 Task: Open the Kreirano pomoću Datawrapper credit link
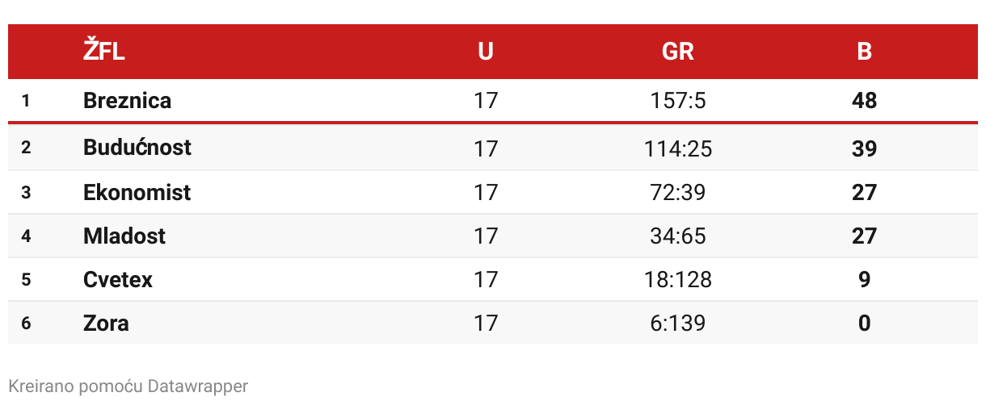(129, 386)
